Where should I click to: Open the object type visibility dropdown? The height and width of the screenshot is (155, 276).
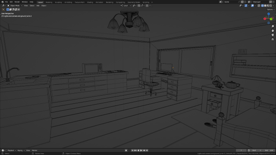[241, 6]
